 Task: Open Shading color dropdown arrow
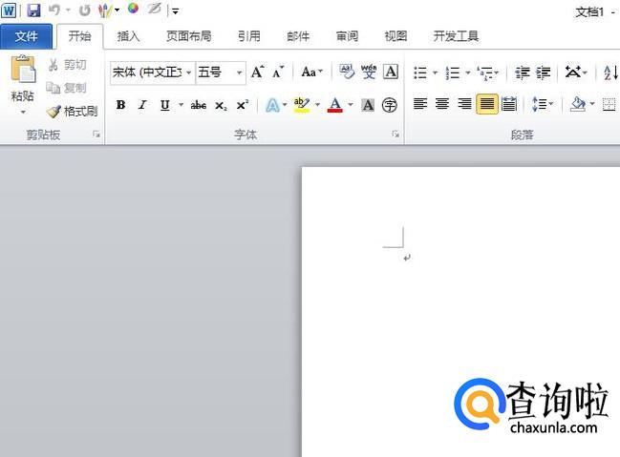592,104
